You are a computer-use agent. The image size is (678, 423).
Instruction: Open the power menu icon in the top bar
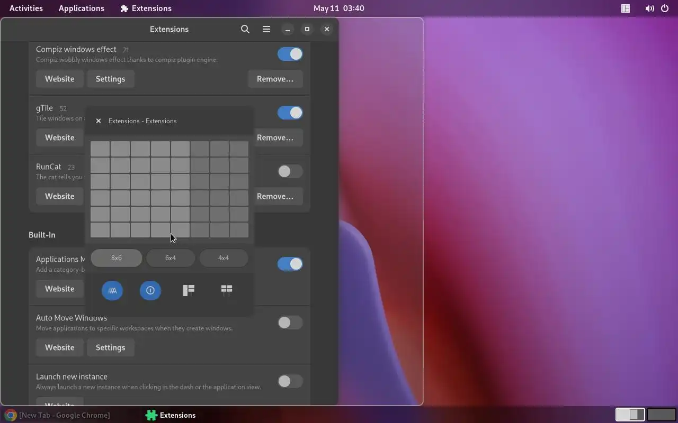point(665,8)
